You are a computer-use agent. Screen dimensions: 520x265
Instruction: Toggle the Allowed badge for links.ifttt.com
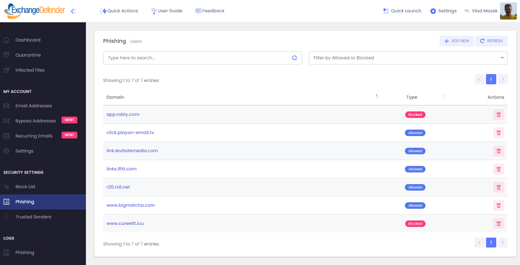click(415, 169)
